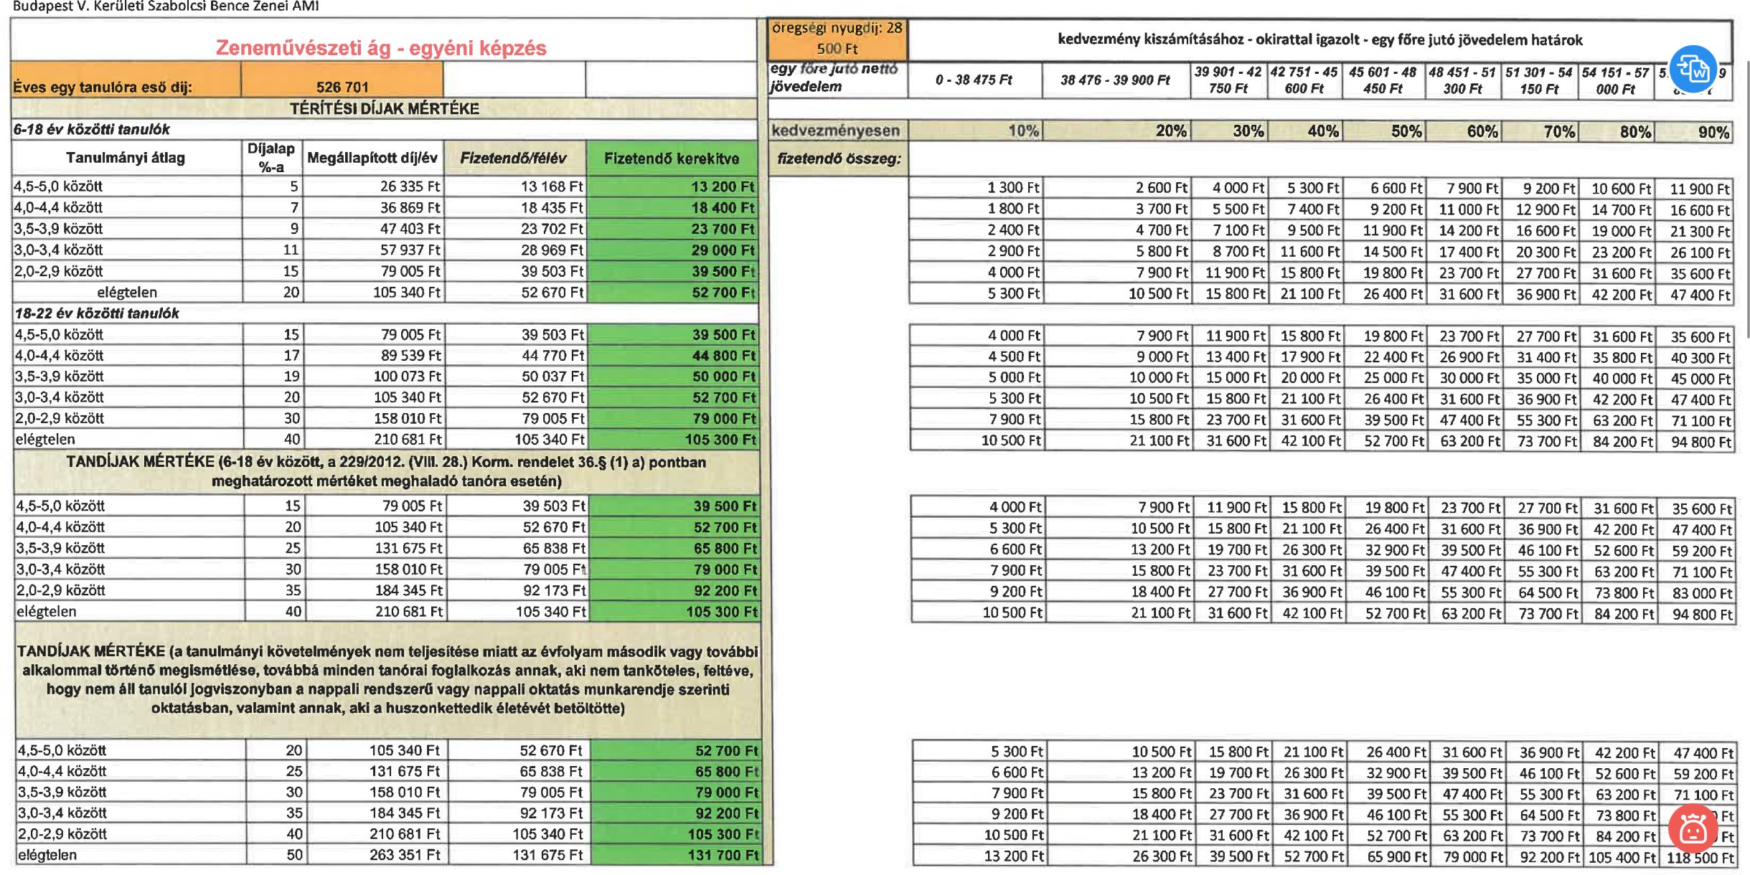Select the income range '38 476 - 39 900 Ft'
1750x875 pixels.
(1115, 80)
